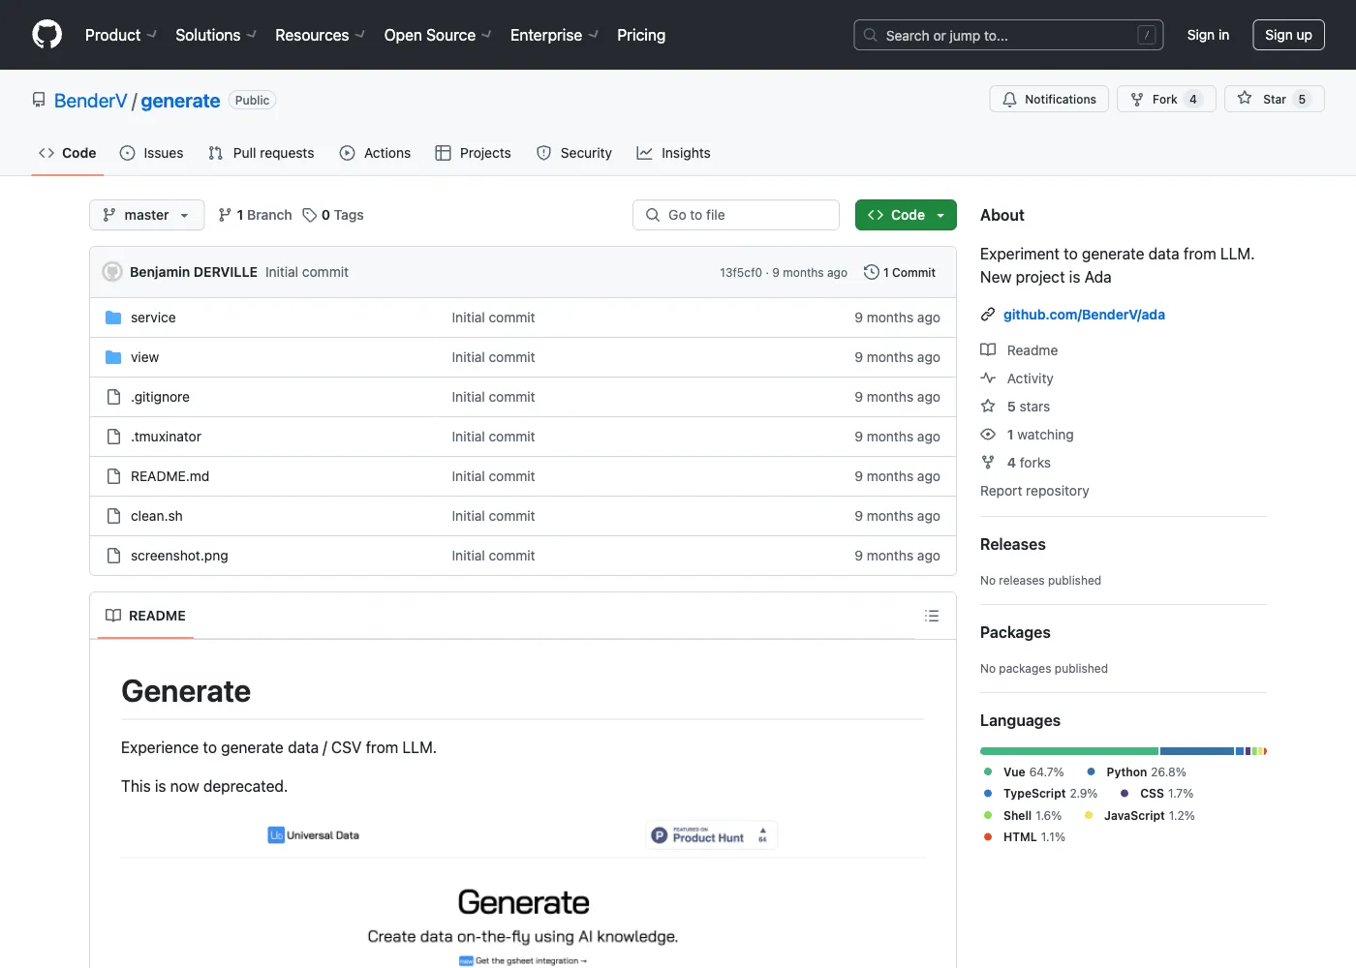Click the Product Hunt badge

(712, 835)
